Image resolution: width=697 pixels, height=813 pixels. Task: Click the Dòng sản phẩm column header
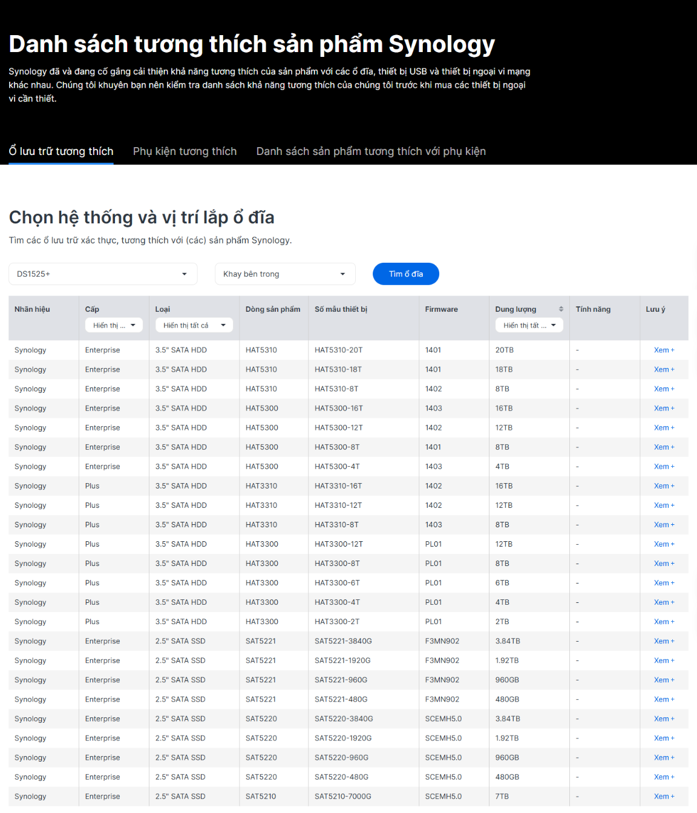(273, 309)
